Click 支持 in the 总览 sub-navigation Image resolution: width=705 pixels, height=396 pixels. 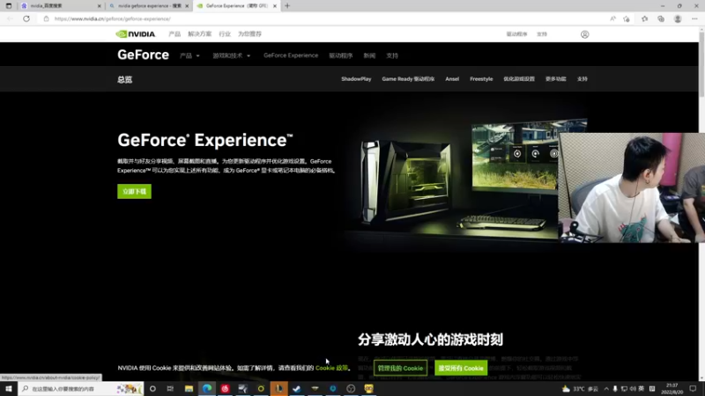583,79
